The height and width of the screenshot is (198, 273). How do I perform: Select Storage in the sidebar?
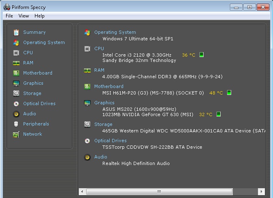point(32,93)
